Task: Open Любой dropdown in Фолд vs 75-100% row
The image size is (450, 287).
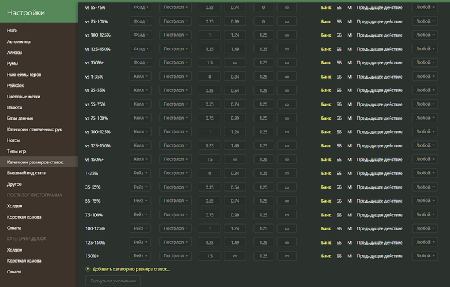Action: [425, 21]
